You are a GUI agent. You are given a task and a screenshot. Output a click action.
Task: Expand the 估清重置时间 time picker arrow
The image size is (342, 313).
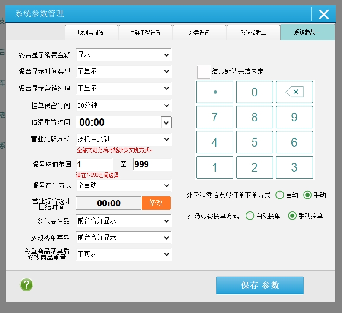pyautogui.click(x=166, y=122)
